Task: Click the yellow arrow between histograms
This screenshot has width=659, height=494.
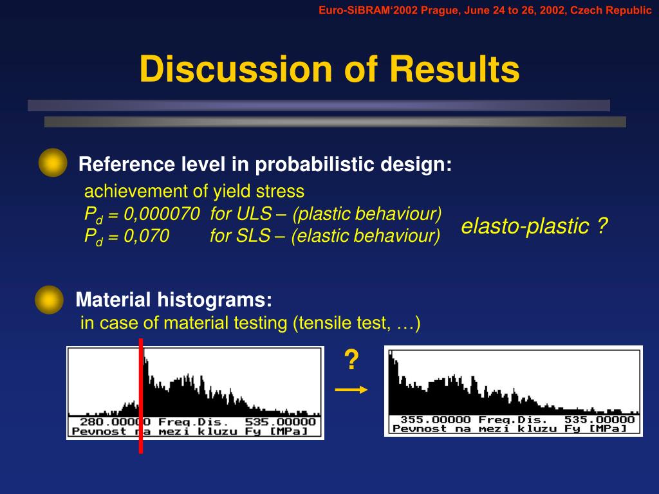Action: click(x=351, y=390)
